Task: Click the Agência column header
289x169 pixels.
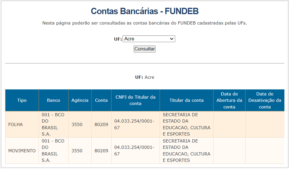Action: click(80, 100)
